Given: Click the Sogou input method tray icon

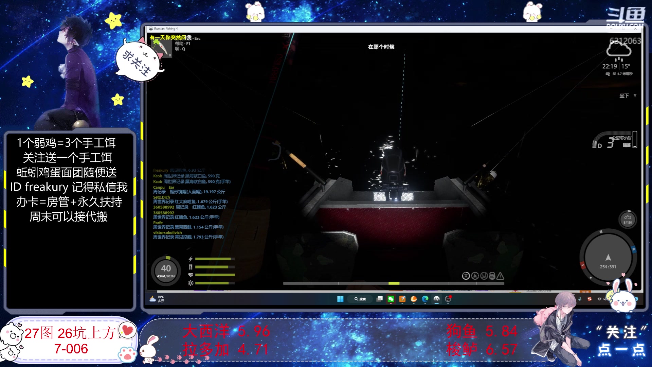Looking at the screenshot, I should [590, 299].
